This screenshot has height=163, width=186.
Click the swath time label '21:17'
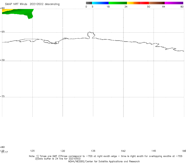5,152
